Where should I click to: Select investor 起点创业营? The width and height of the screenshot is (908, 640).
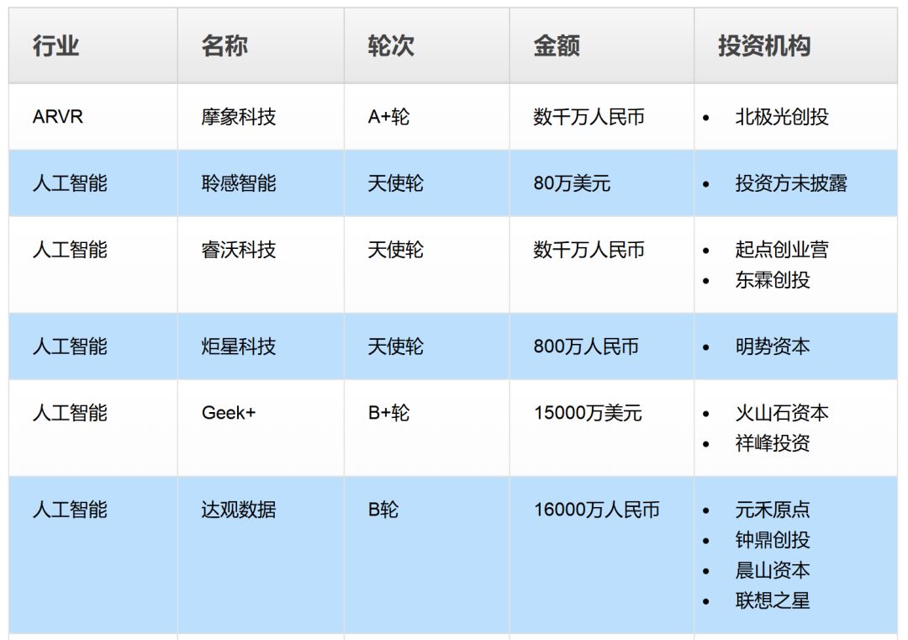click(x=782, y=250)
